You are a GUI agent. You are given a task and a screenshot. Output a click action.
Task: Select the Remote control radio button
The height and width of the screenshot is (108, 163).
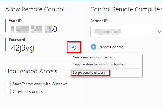point(94,47)
